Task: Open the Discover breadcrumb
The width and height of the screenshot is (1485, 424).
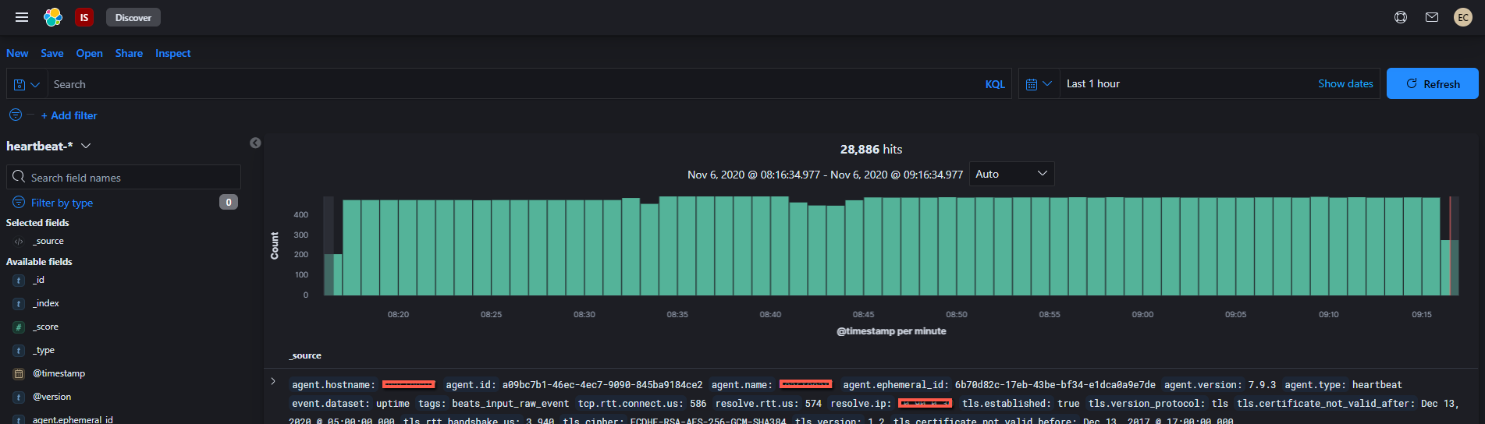Action: [133, 17]
